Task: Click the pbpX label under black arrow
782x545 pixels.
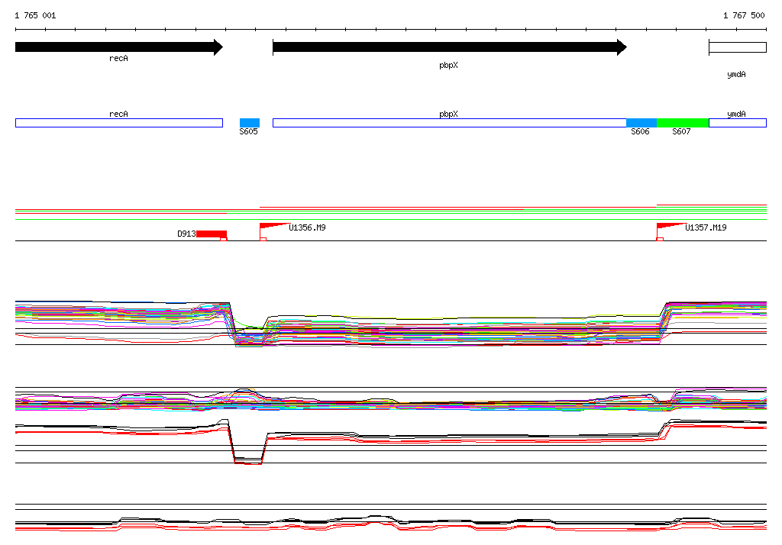Action: click(448, 66)
